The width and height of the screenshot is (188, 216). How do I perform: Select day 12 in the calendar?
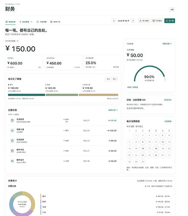[x=163, y=142]
